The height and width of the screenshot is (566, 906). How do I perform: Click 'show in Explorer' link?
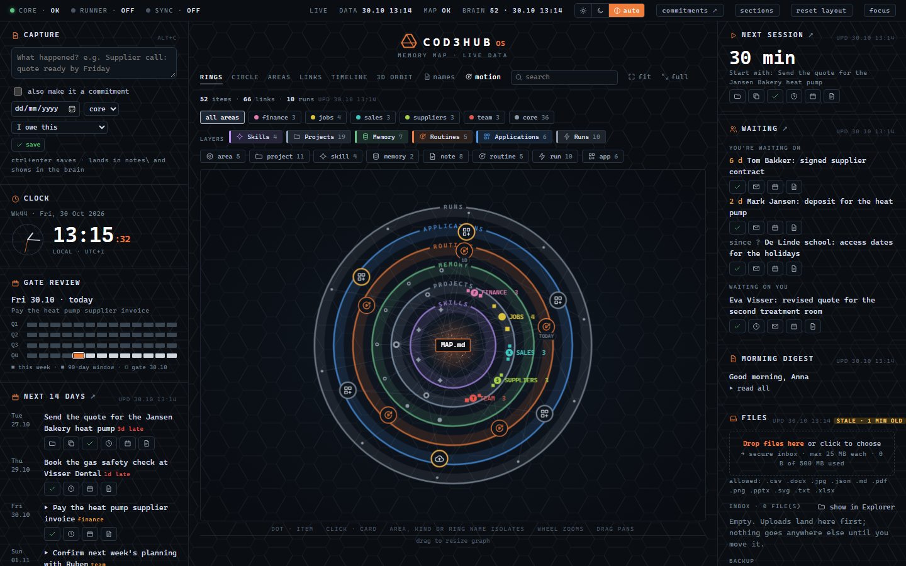coord(856,507)
